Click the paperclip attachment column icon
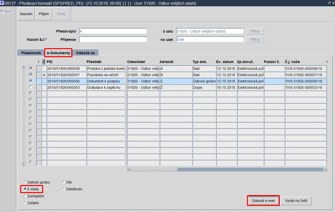The height and width of the screenshot is (212, 335). point(44,62)
